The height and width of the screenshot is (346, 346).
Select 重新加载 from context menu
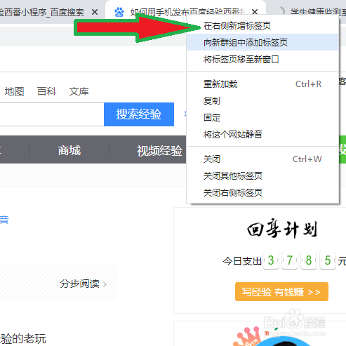click(262, 84)
